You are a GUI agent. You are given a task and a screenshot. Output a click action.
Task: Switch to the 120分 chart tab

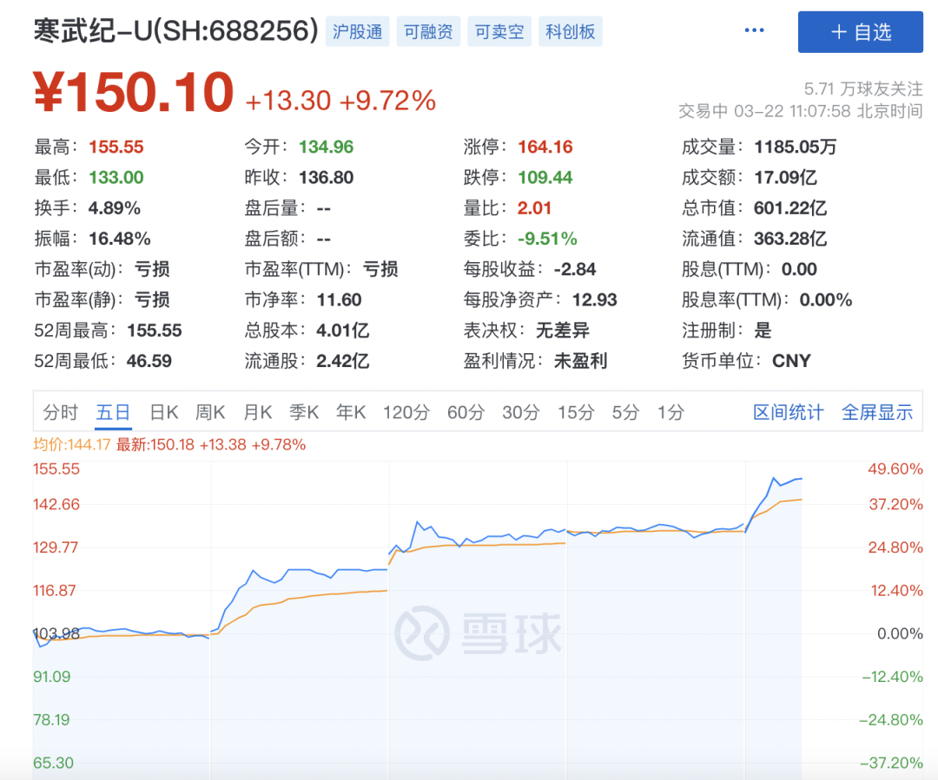point(406,412)
